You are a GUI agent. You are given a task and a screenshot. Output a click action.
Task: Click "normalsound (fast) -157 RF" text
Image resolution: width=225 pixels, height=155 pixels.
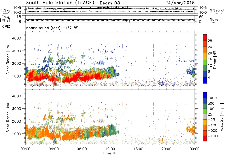coord(52,28)
